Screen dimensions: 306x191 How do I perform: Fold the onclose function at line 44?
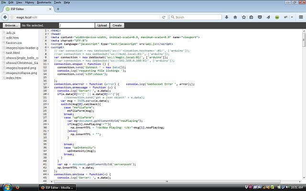[48, 174]
